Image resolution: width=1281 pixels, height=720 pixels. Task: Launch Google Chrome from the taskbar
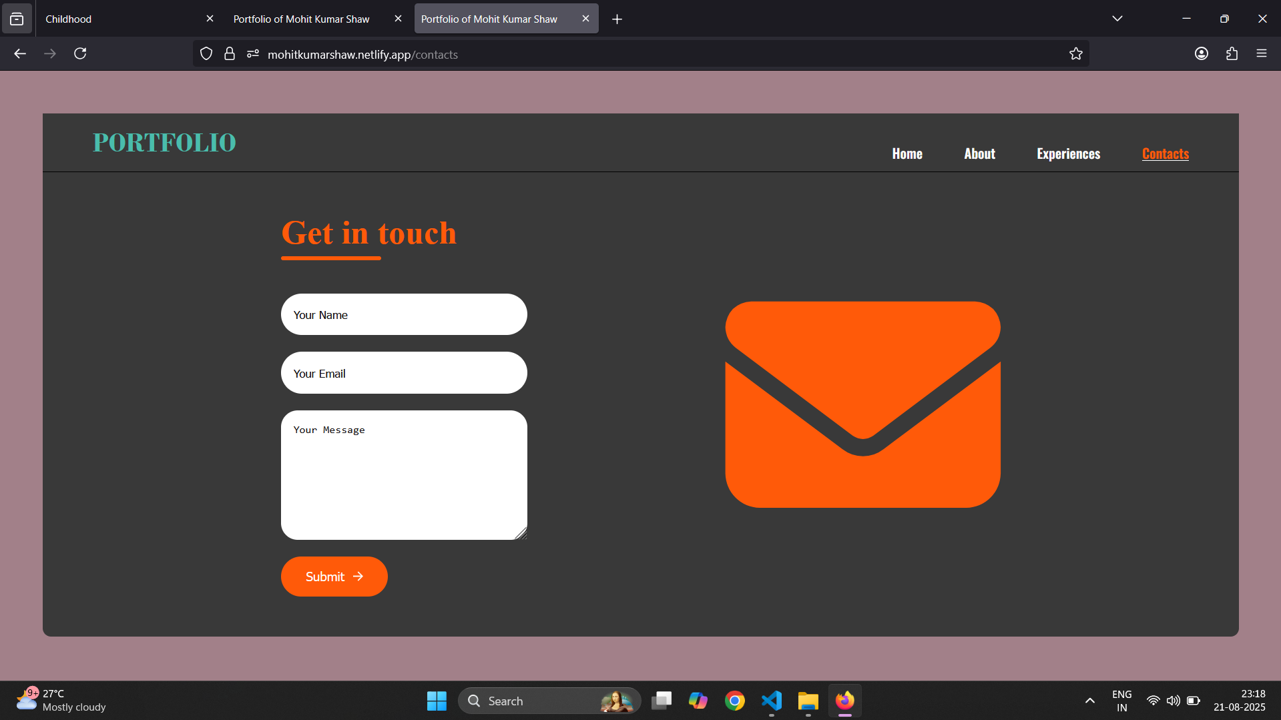coord(735,701)
